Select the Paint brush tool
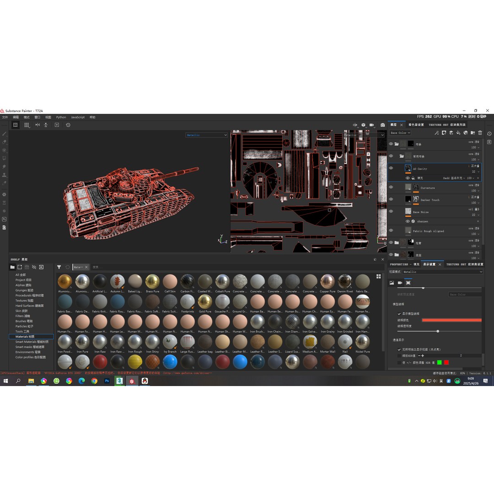The width and height of the screenshot is (494, 494). 5,134
